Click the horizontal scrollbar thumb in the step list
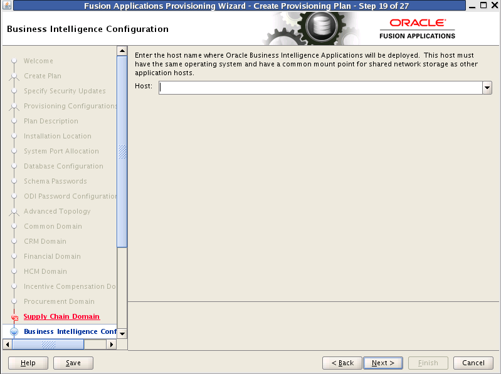The image size is (501, 374). coord(48,345)
